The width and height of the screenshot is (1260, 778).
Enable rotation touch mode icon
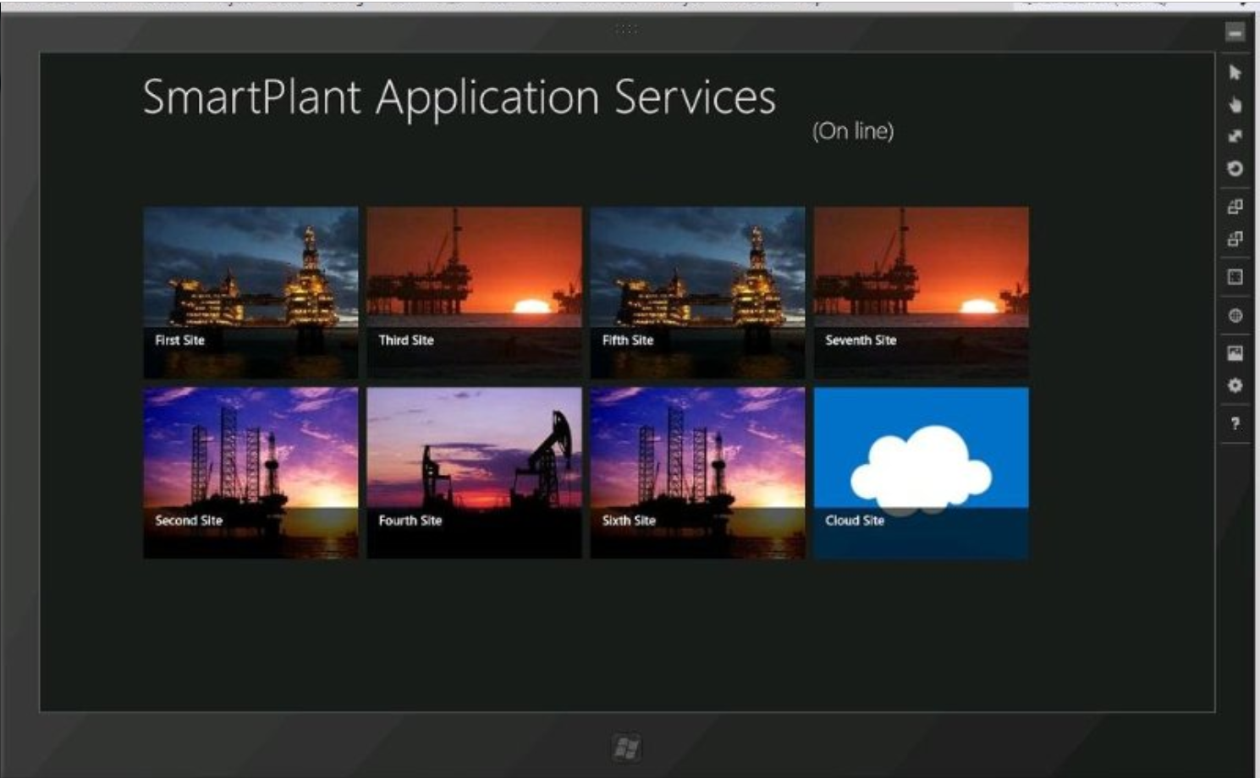coord(1235,168)
